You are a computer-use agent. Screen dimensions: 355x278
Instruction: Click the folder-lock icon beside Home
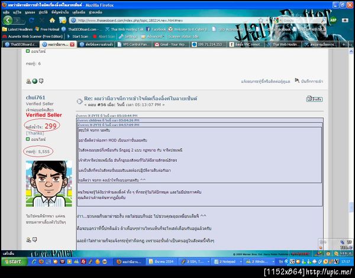(x=63, y=20)
